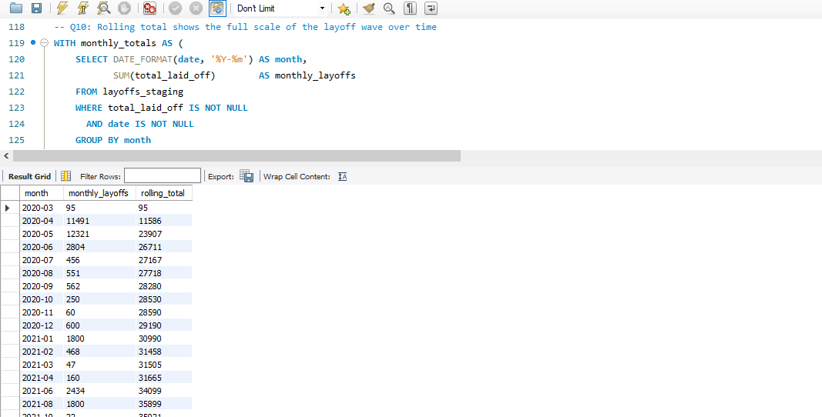The height and width of the screenshot is (417, 822).
Task: Select the month cell 2021-03
Action: pyautogui.click(x=42, y=365)
